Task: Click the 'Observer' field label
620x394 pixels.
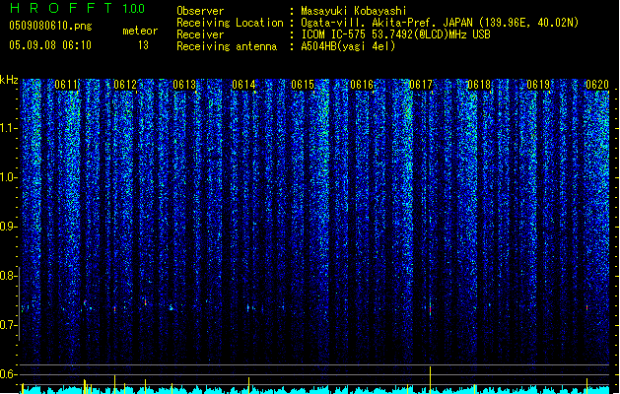Action: (x=200, y=11)
